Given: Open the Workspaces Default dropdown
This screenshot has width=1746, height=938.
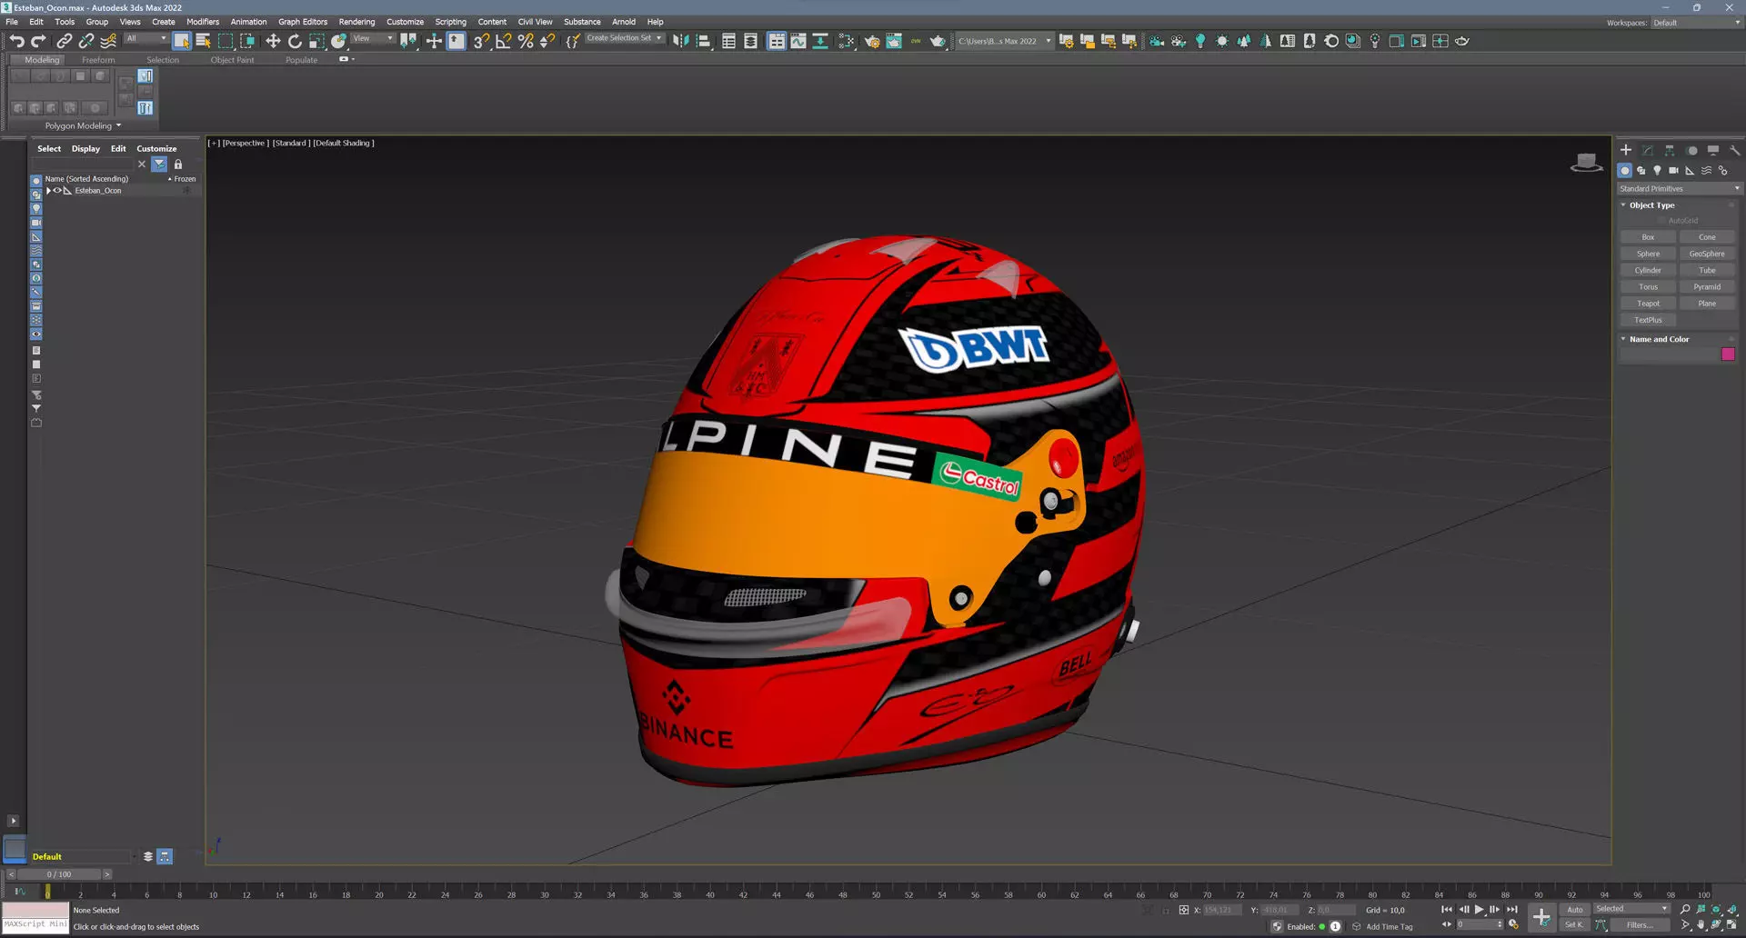Looking at the screenshot, I should tap(1696, 23).
